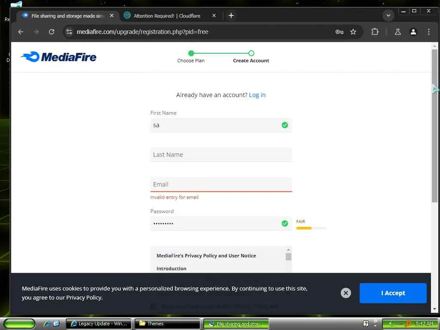Reload the MediaFire page
Viewport: 440px width, 330px height.
click(x=52, y=32)
